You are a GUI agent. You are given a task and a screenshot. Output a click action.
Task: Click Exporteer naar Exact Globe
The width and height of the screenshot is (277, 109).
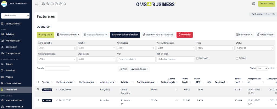click(158, 35)
